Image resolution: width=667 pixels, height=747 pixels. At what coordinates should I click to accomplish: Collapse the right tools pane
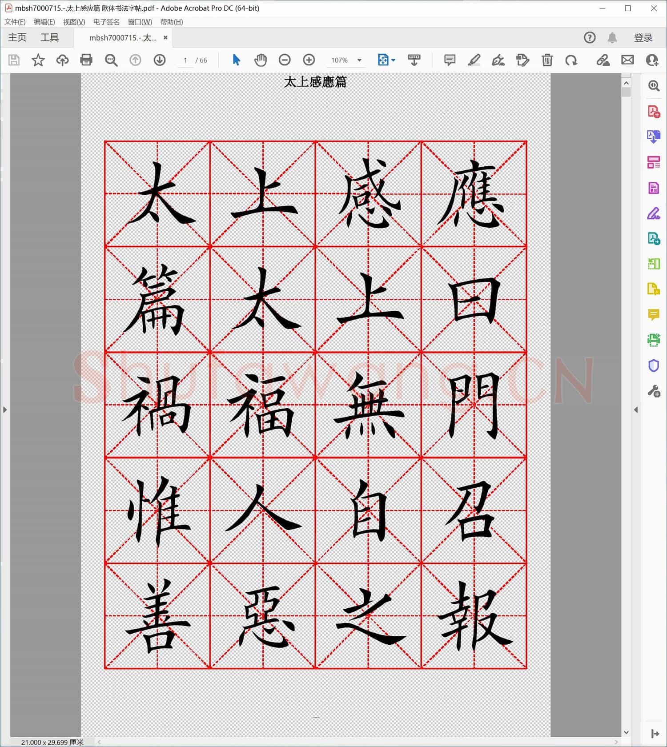pos(636,410)
